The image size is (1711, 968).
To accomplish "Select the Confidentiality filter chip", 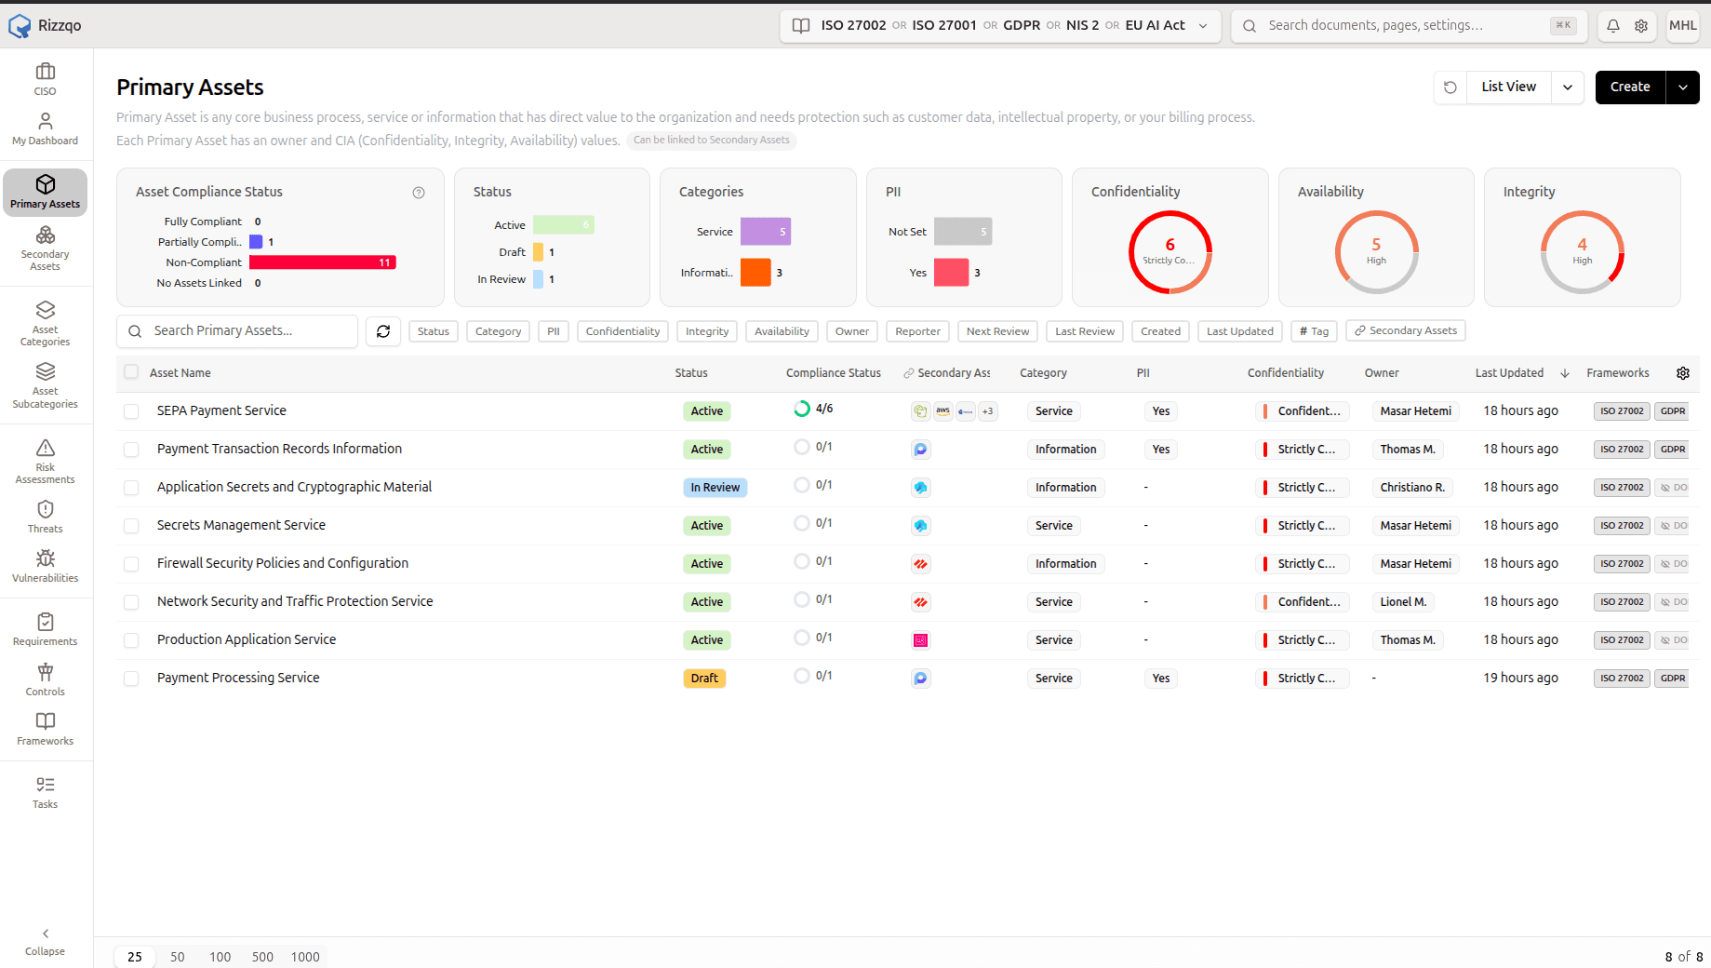I will [622, 331].
